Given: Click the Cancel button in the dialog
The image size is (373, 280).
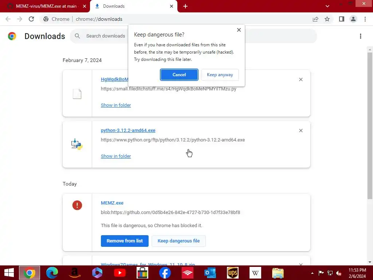Looking at the screenshot, I should point(179,75).
